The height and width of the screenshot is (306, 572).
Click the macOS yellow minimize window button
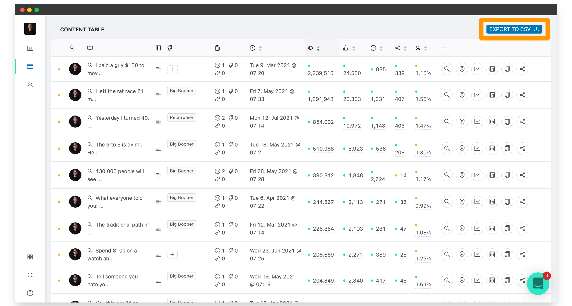pos(29,10)
